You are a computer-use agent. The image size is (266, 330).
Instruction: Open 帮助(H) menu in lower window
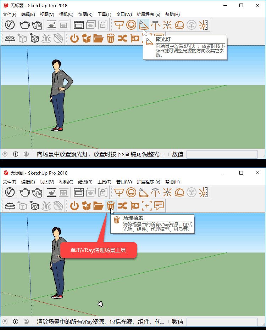(172, 182)
